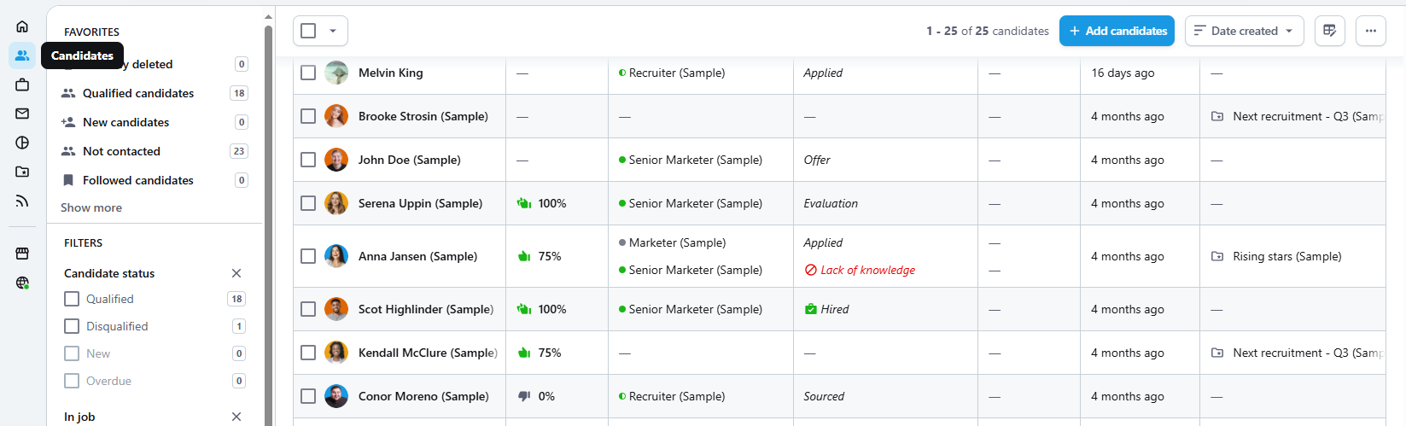Check the Qualified status filter
This screenshot has height=426, width=1406.
pos(72,299)
